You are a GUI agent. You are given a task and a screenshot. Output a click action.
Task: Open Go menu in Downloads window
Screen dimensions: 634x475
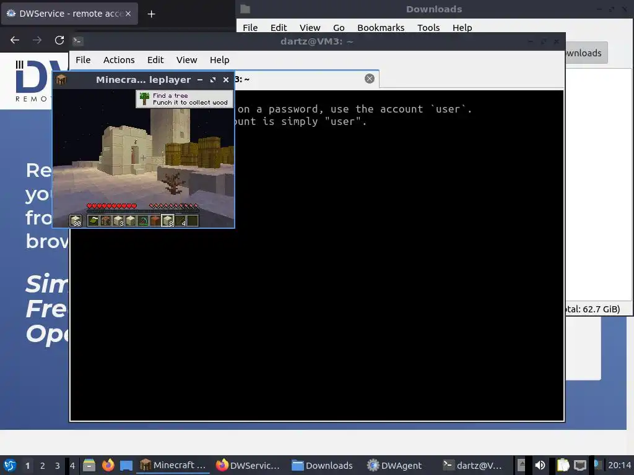click(x=339, y=27)
